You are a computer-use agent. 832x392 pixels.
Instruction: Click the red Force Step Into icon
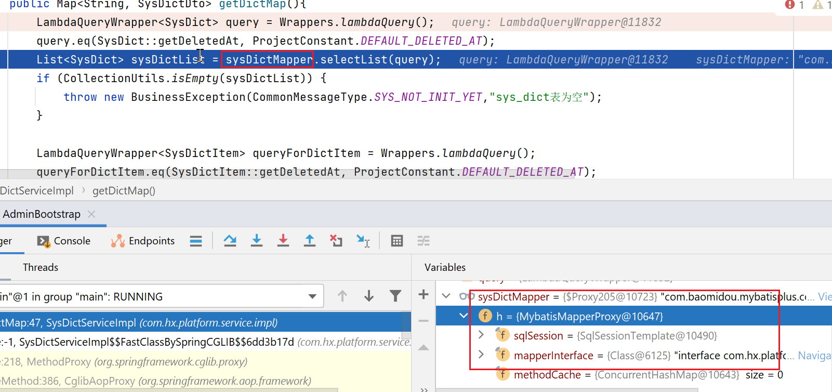coord(283,241)
